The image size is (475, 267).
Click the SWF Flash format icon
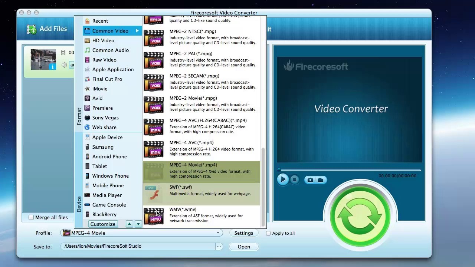tap(154, 194)
